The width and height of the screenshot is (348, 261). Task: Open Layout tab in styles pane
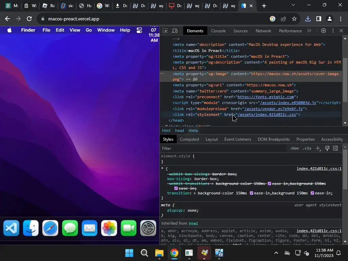(212, 139)
